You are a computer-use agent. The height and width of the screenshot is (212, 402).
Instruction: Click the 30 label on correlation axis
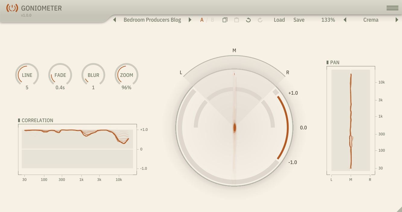[x=24, y=179]
